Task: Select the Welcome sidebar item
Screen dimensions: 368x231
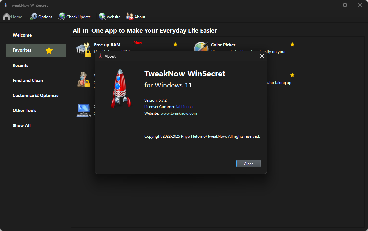Action: (x=22, y=35)
